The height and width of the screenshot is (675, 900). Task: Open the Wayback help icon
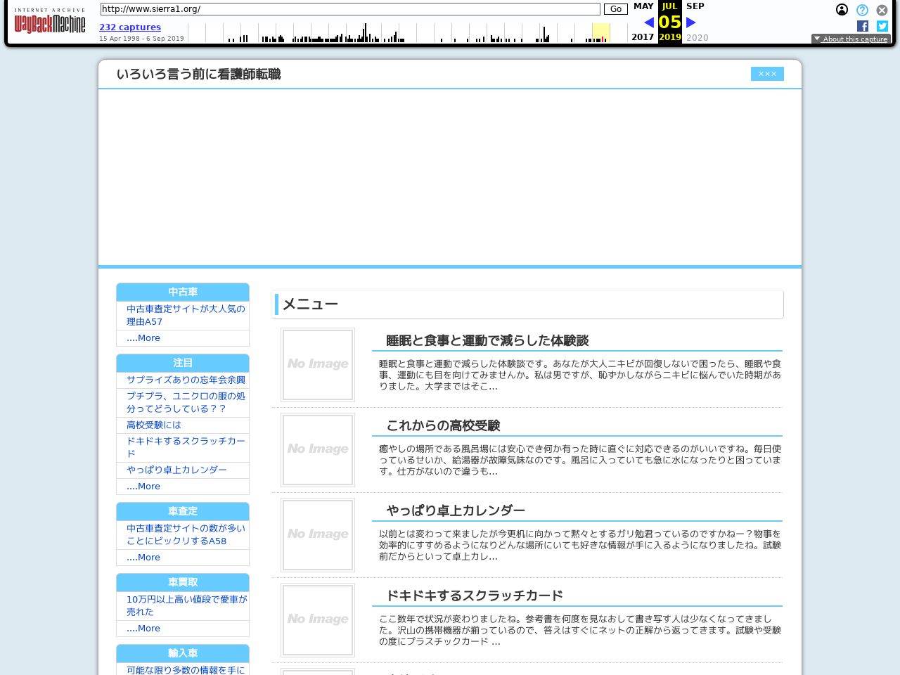click(x=862, y=10)
